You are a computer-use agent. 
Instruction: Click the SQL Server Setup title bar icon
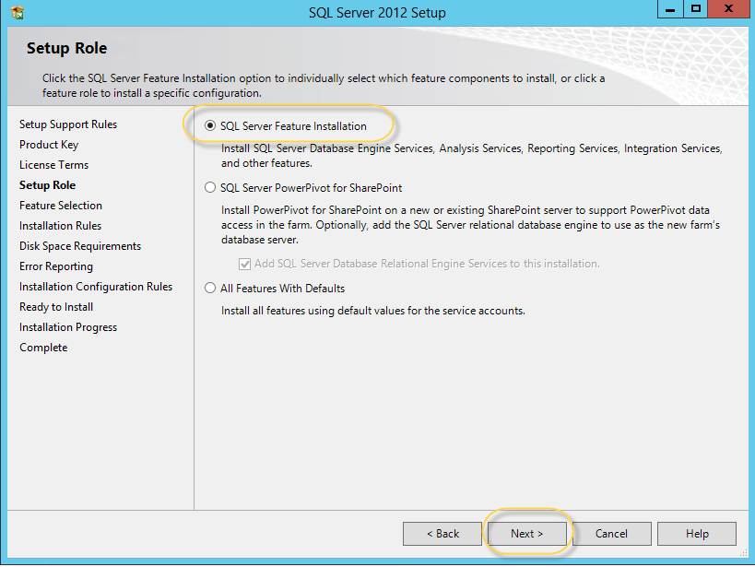[16, 13]
